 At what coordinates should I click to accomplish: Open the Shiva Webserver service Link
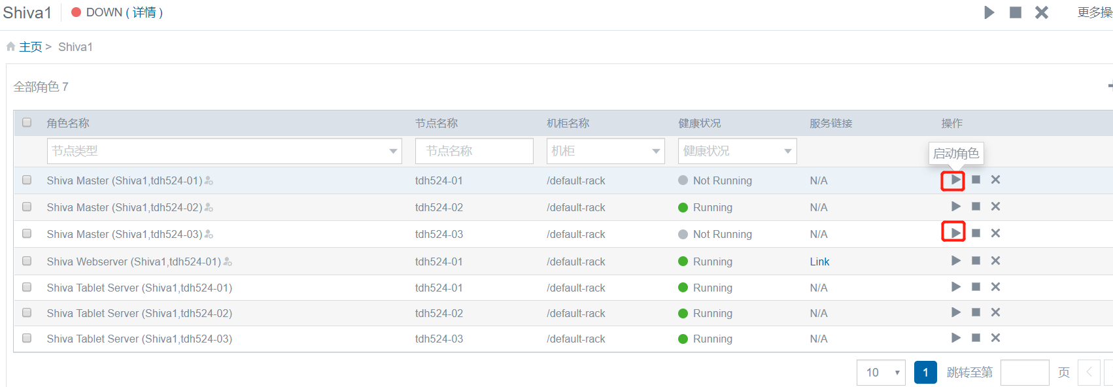tap(819, 261)
